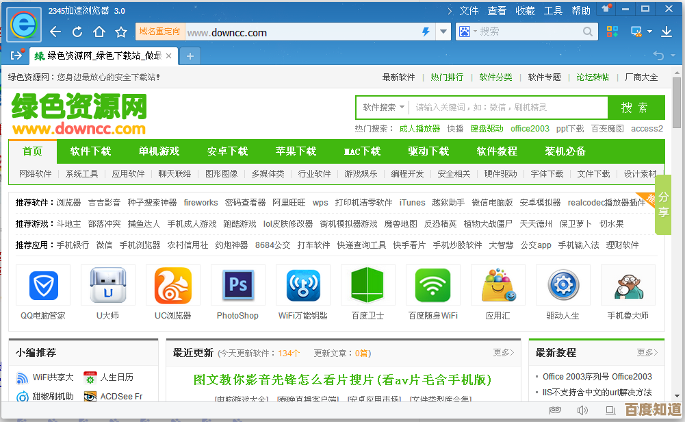Toggle the lightning speed mode icon in address bar
The width and height of the screenshot is (685, 422).
(x=426, y=32)
